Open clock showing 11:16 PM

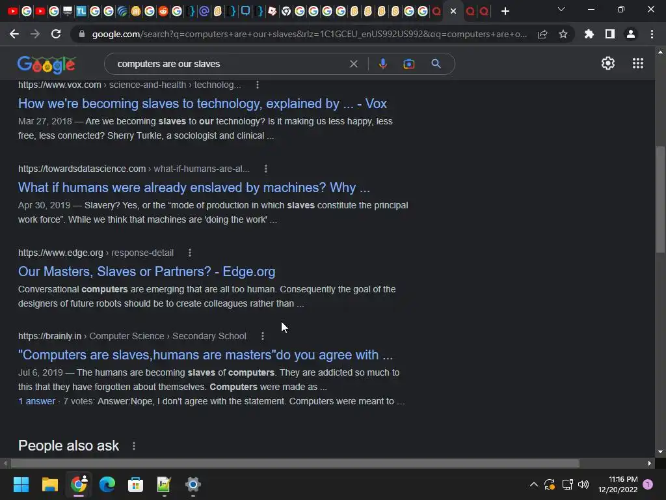point(618,484)
